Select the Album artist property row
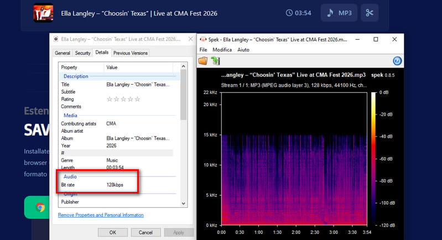This screenshot has width=442, height=240. pyautogui.click(x=116, y=131)
